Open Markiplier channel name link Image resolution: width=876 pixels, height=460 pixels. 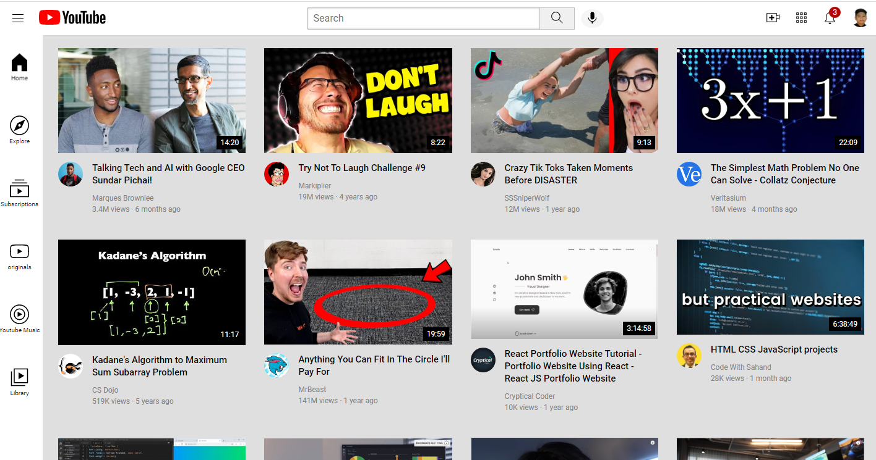pos(315,186)
